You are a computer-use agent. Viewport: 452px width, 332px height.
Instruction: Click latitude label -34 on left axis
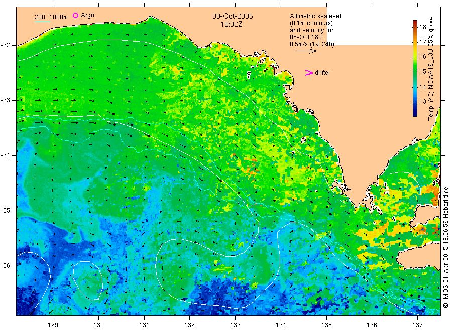click(5, 155)
